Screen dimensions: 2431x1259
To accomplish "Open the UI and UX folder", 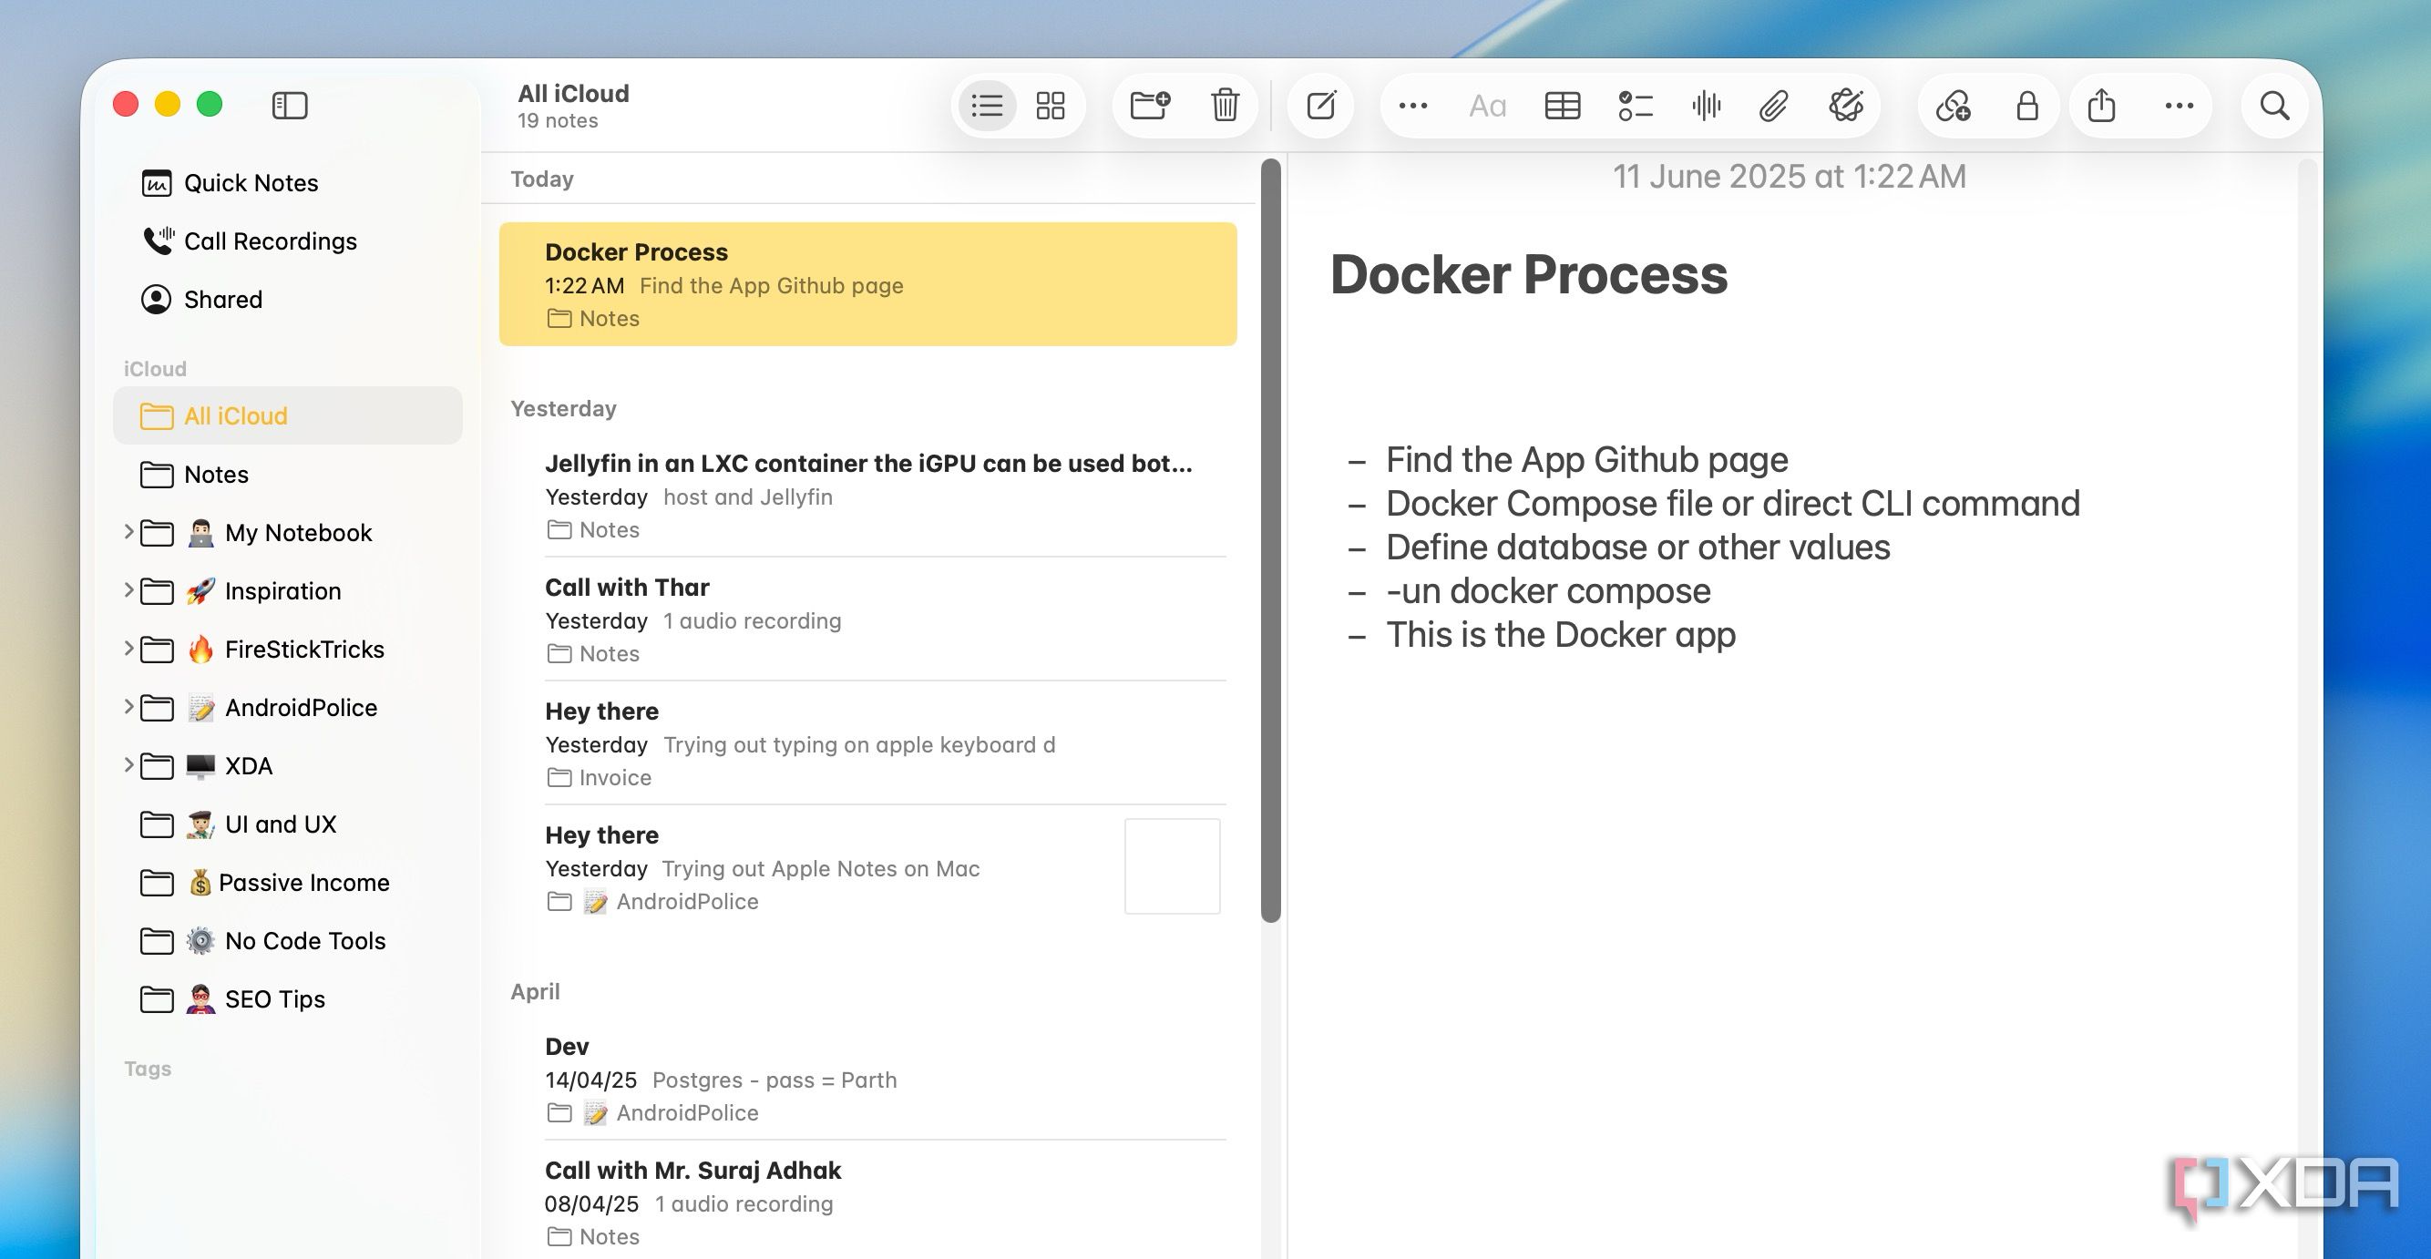I will [288, 824].
